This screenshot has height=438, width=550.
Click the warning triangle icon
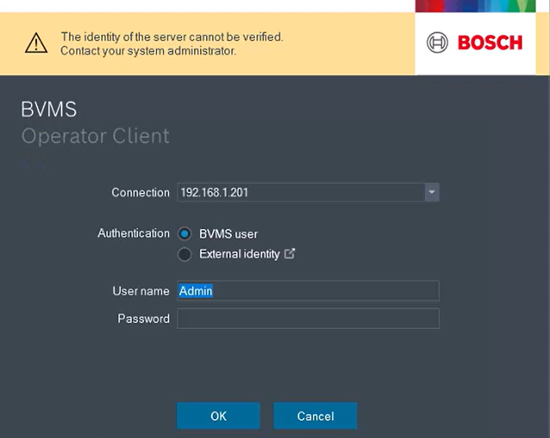tap(35, 43)
